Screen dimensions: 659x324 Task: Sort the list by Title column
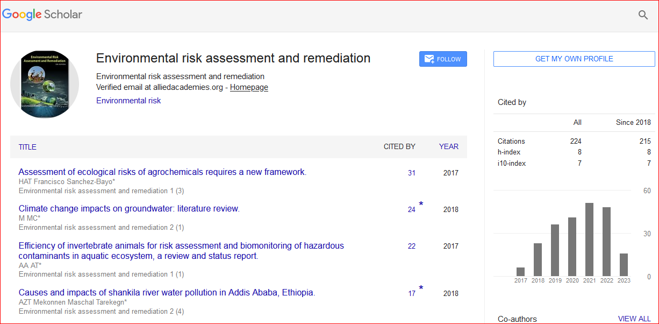click(x=27, y=147)
